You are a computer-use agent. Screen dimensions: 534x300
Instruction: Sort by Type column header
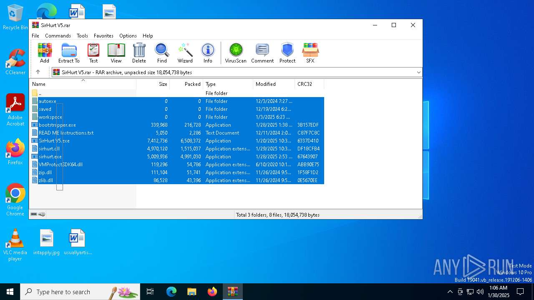coord(228,84)
